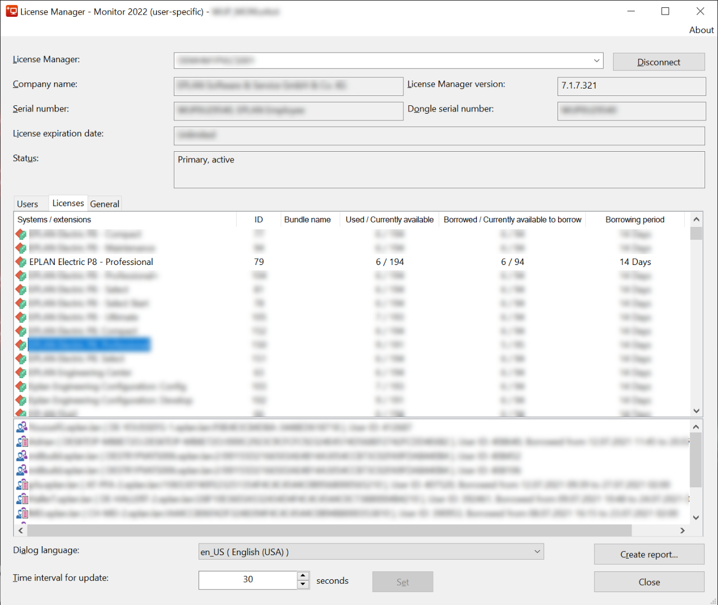Click the Disconnect button
Viewport: 718px width, 605px height.
(x=659, y=62)
